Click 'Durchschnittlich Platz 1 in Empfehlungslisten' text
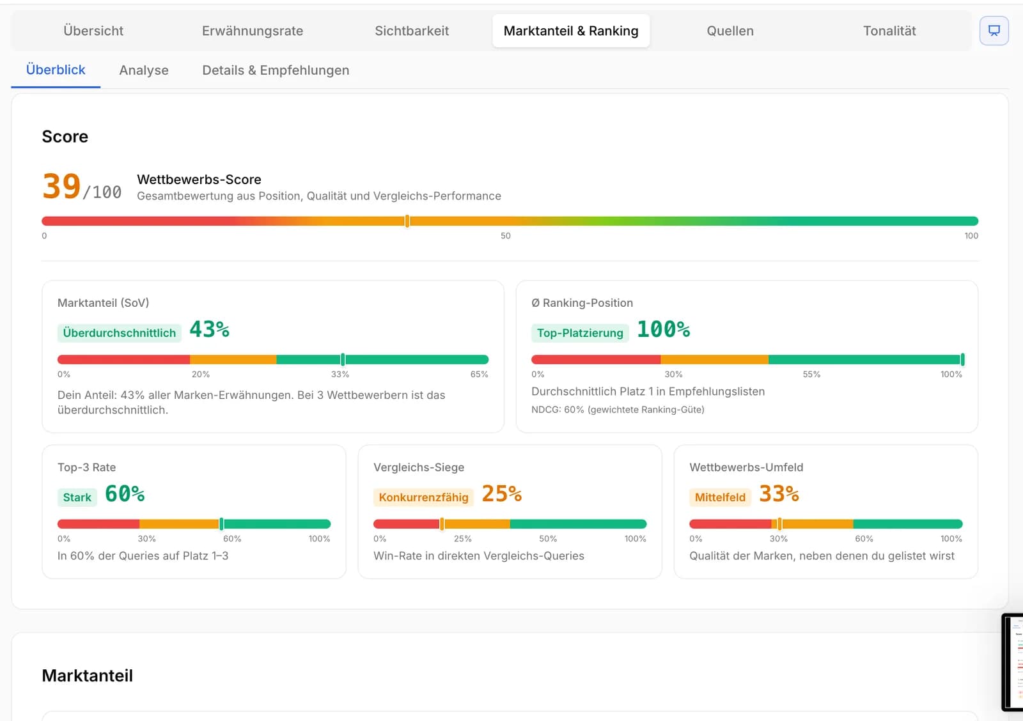This screenshot has height=721, width=1023. [x=648, y=391]
